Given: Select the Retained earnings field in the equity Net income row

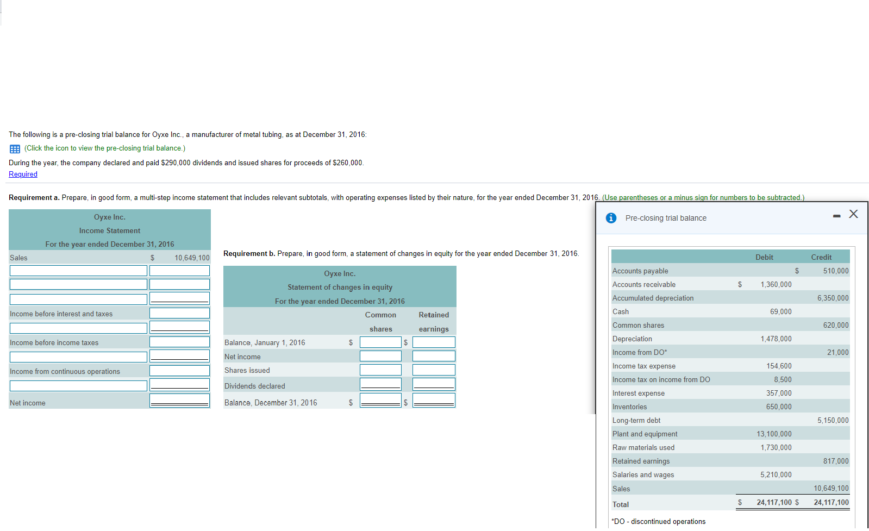Looking at the screenshot, I should click(x=434, y=356).
